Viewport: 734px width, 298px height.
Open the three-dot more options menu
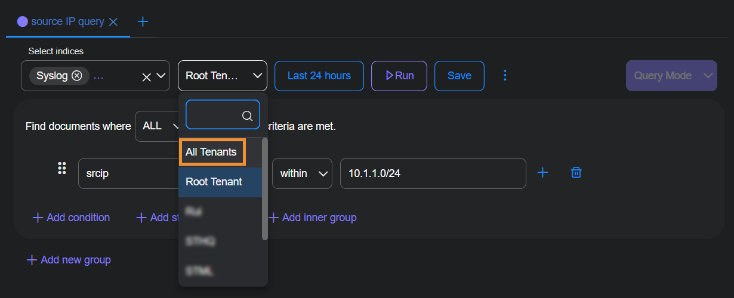(505, 76)
